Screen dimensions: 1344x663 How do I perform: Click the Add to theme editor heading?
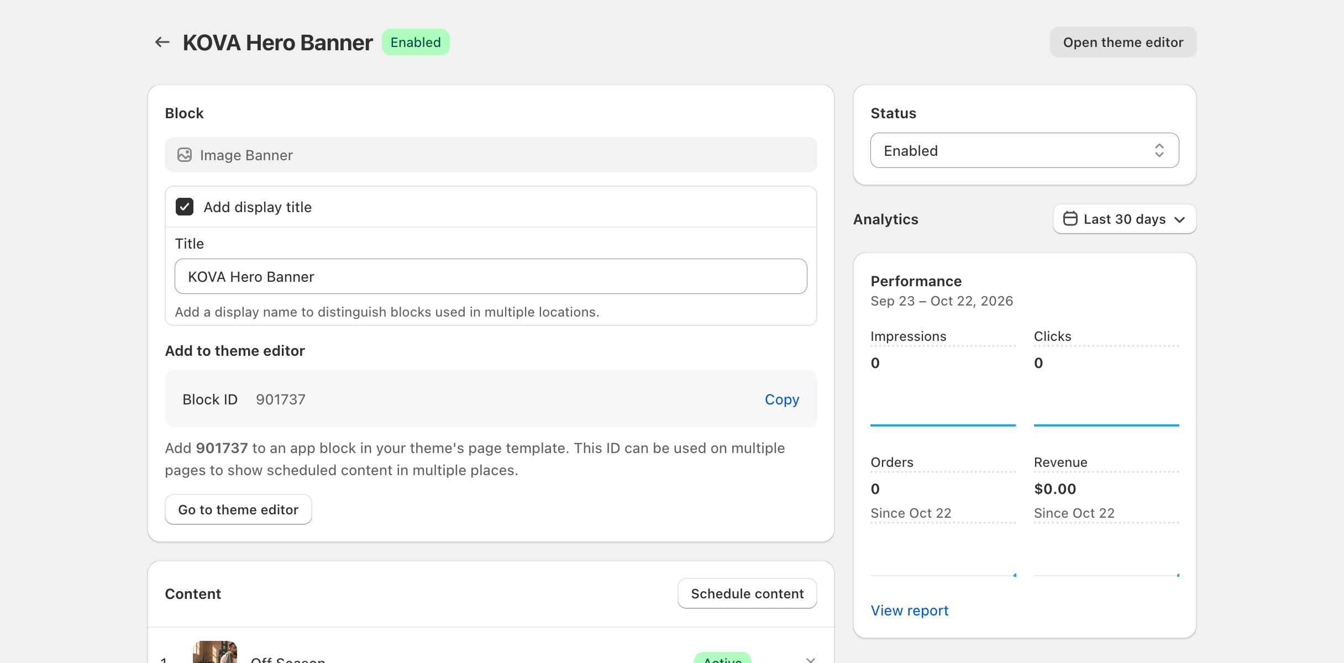click(x=235, y=350)
